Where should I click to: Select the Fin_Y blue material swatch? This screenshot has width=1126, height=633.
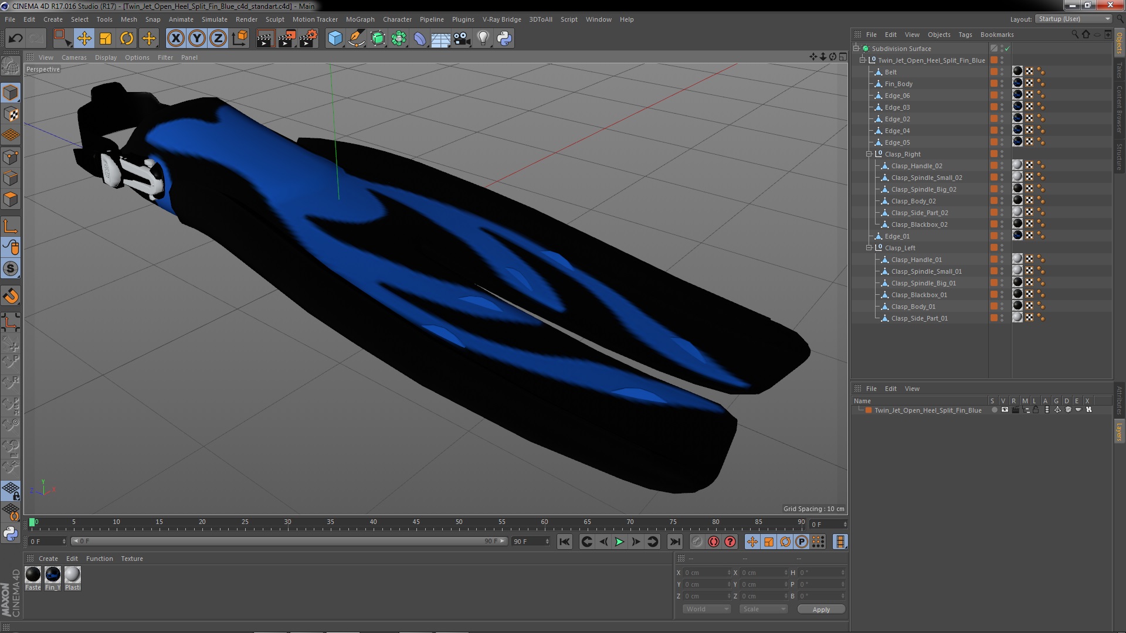click(53, 574)
